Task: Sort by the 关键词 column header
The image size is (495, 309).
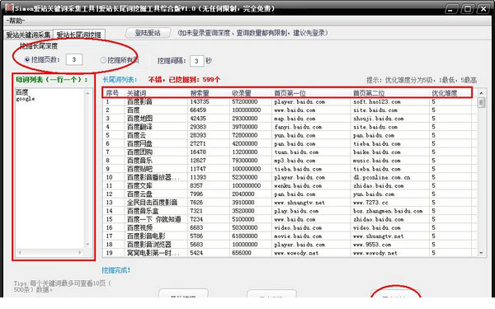Action: [137, 93]
